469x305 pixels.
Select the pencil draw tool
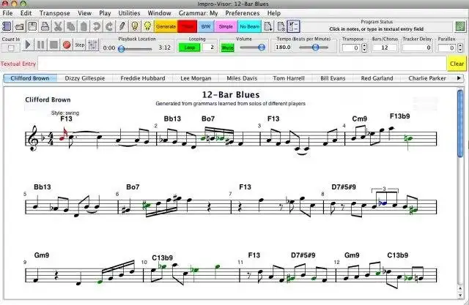click(122, 26)
